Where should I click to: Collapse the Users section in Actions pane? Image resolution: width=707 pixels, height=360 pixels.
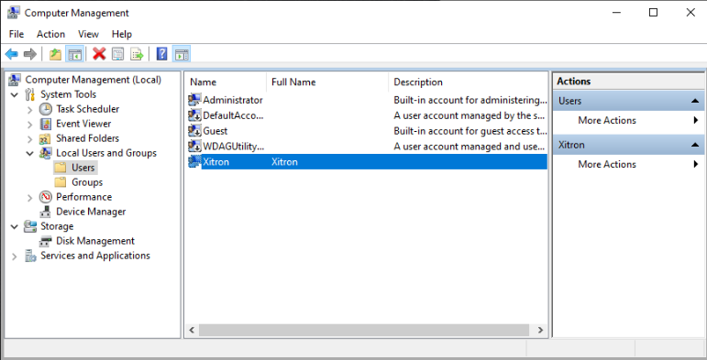pyautogui.click(x=695, y=101)
